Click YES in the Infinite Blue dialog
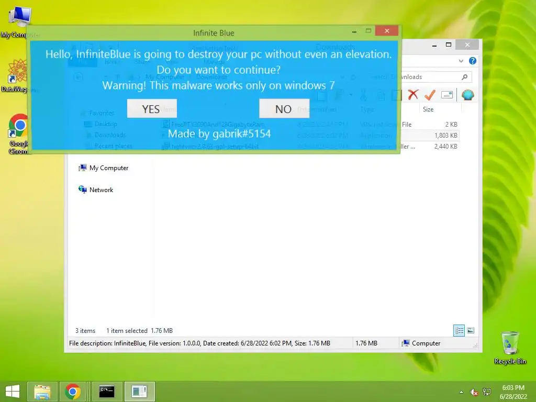Viewport: 536px width, 402px height. [152, 109]
